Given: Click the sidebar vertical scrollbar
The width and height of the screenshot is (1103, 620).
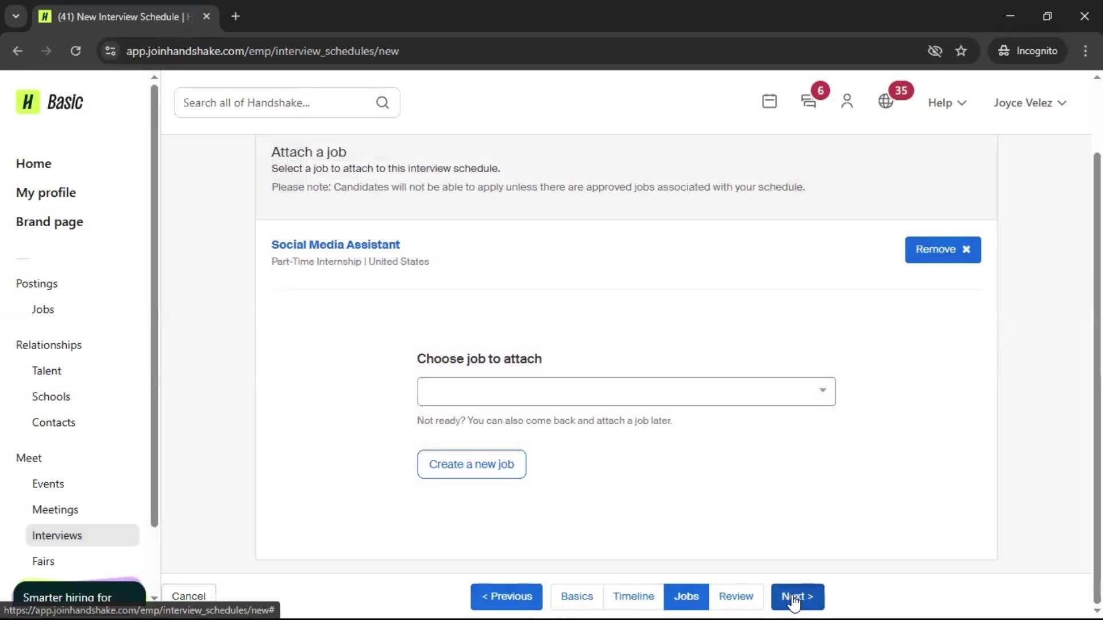Looking at the screenshot, I should coord(154,305).
